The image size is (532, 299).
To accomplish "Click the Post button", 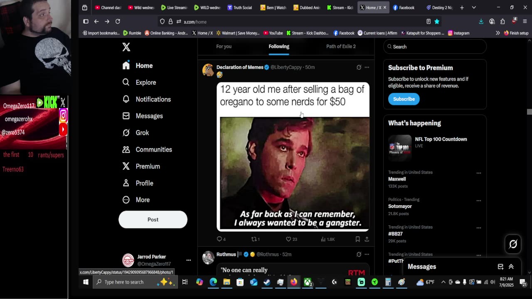I will pyautogui.click(x=153, y=219).
